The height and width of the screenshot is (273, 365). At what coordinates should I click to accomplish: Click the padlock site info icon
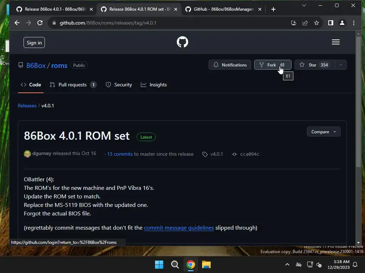[54, 23]
